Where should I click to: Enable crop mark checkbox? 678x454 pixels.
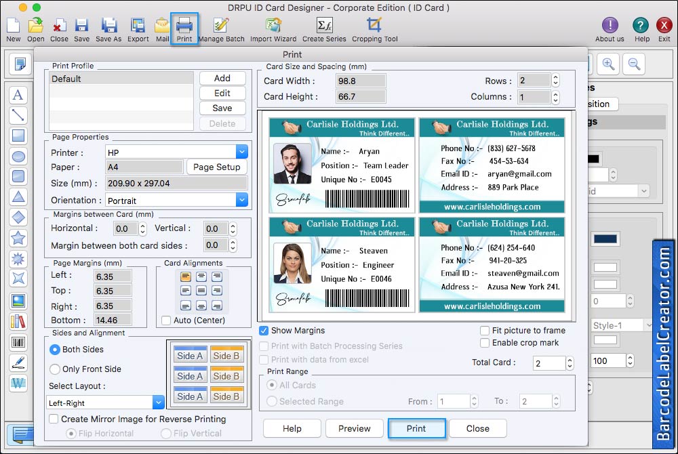[485, 343]
